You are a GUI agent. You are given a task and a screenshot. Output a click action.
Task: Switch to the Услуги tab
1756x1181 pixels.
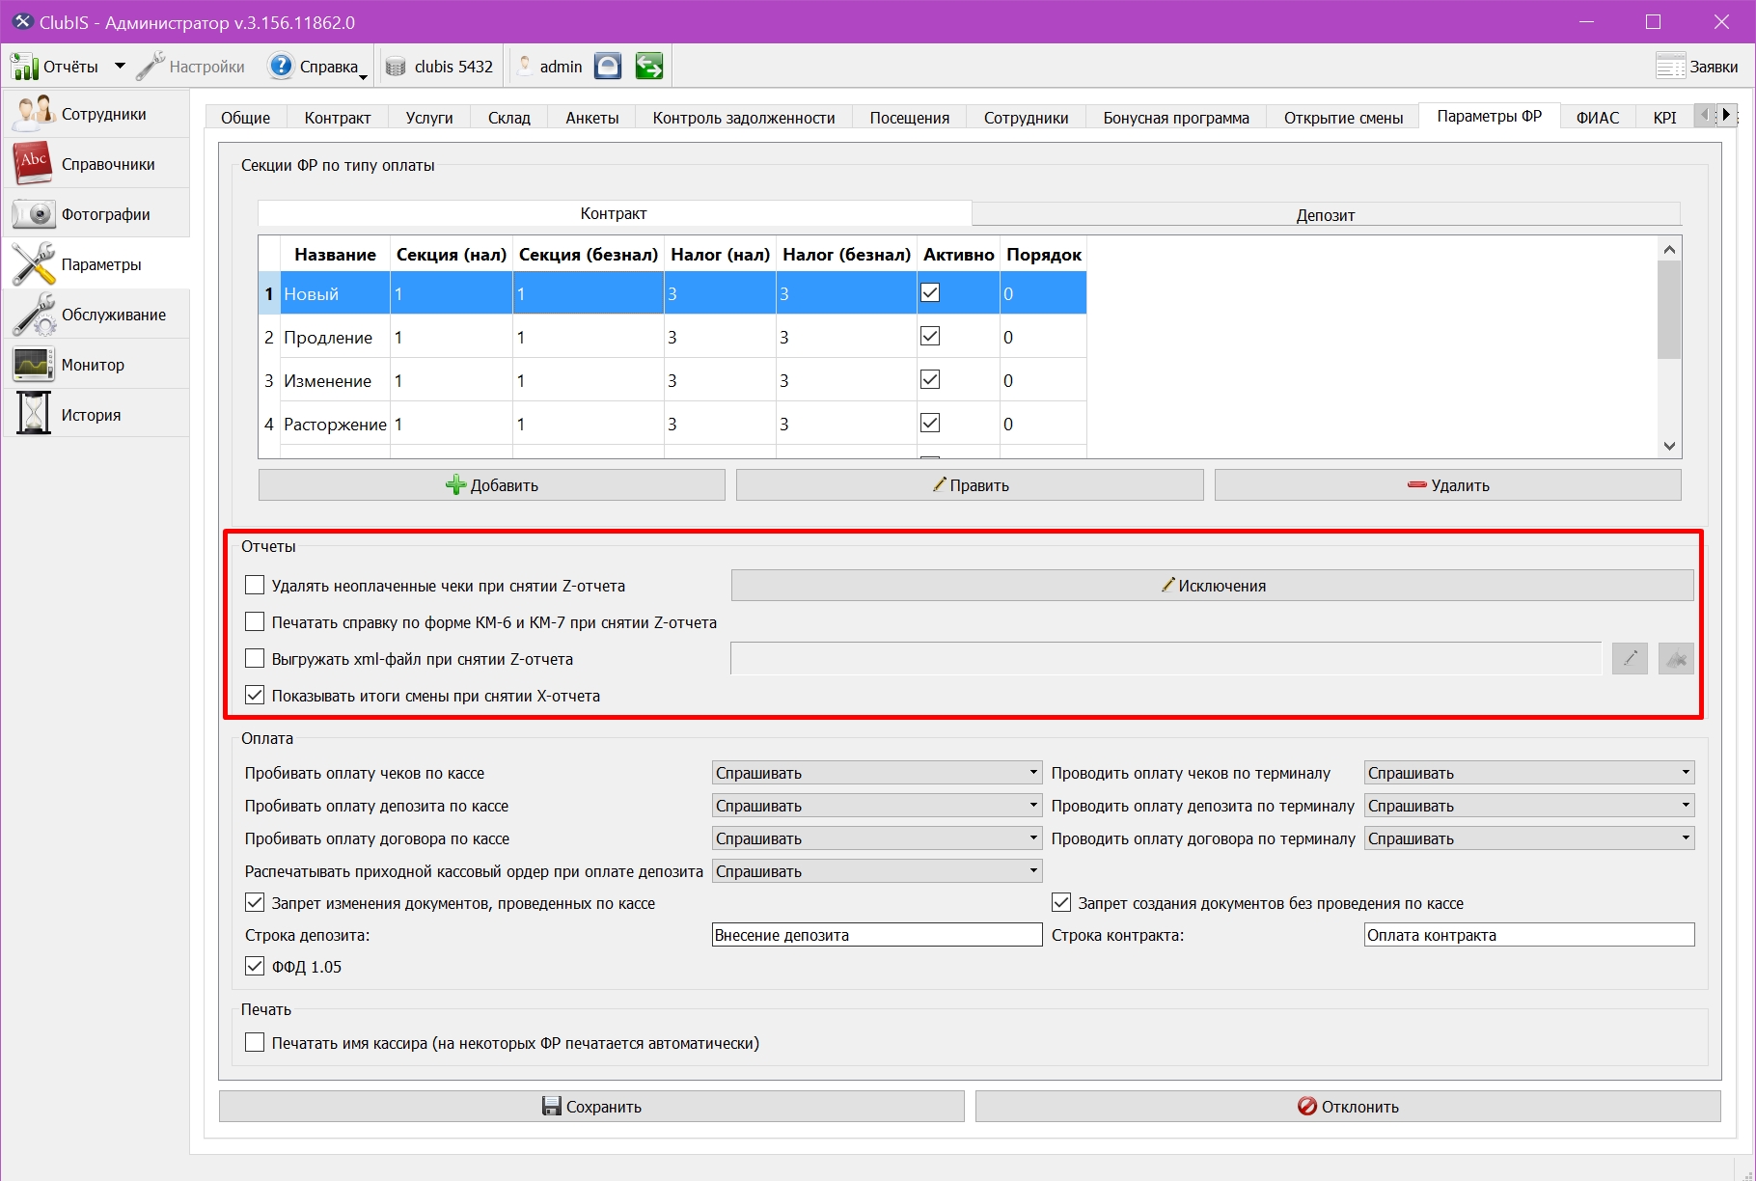[429, 118]
